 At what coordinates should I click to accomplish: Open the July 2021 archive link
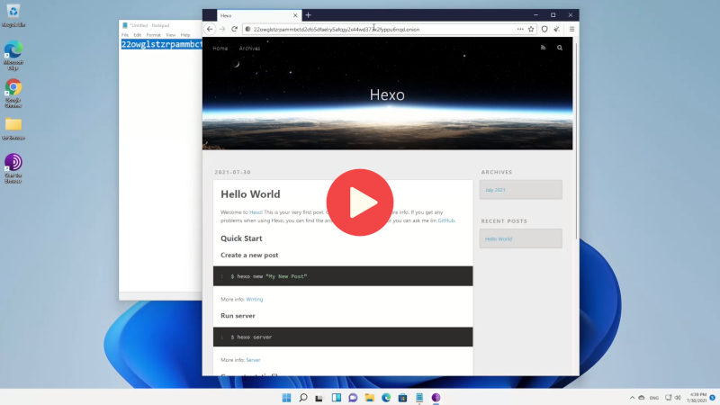[495, 190]
